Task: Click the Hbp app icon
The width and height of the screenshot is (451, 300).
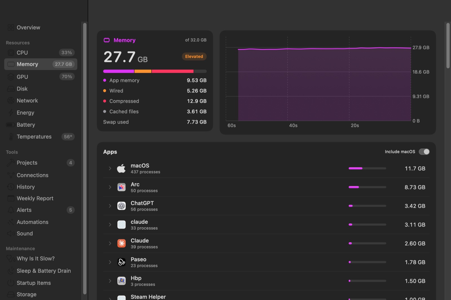Action: click(121, 281)
